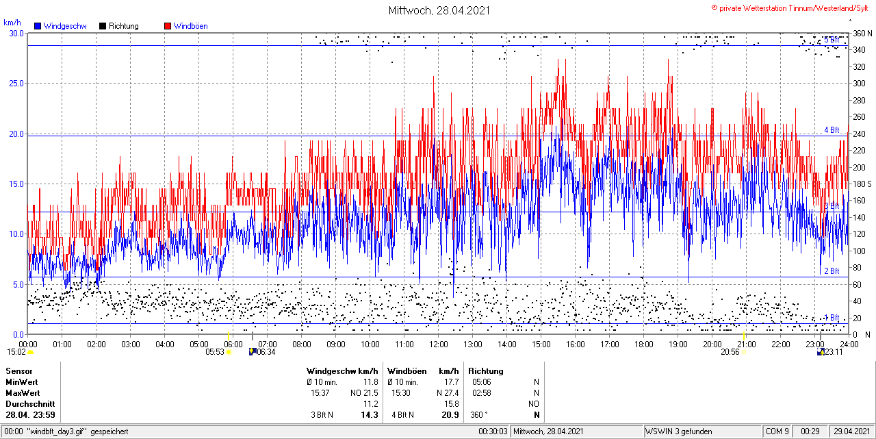Click the sunrise sun icon beside 05:53

229,352
